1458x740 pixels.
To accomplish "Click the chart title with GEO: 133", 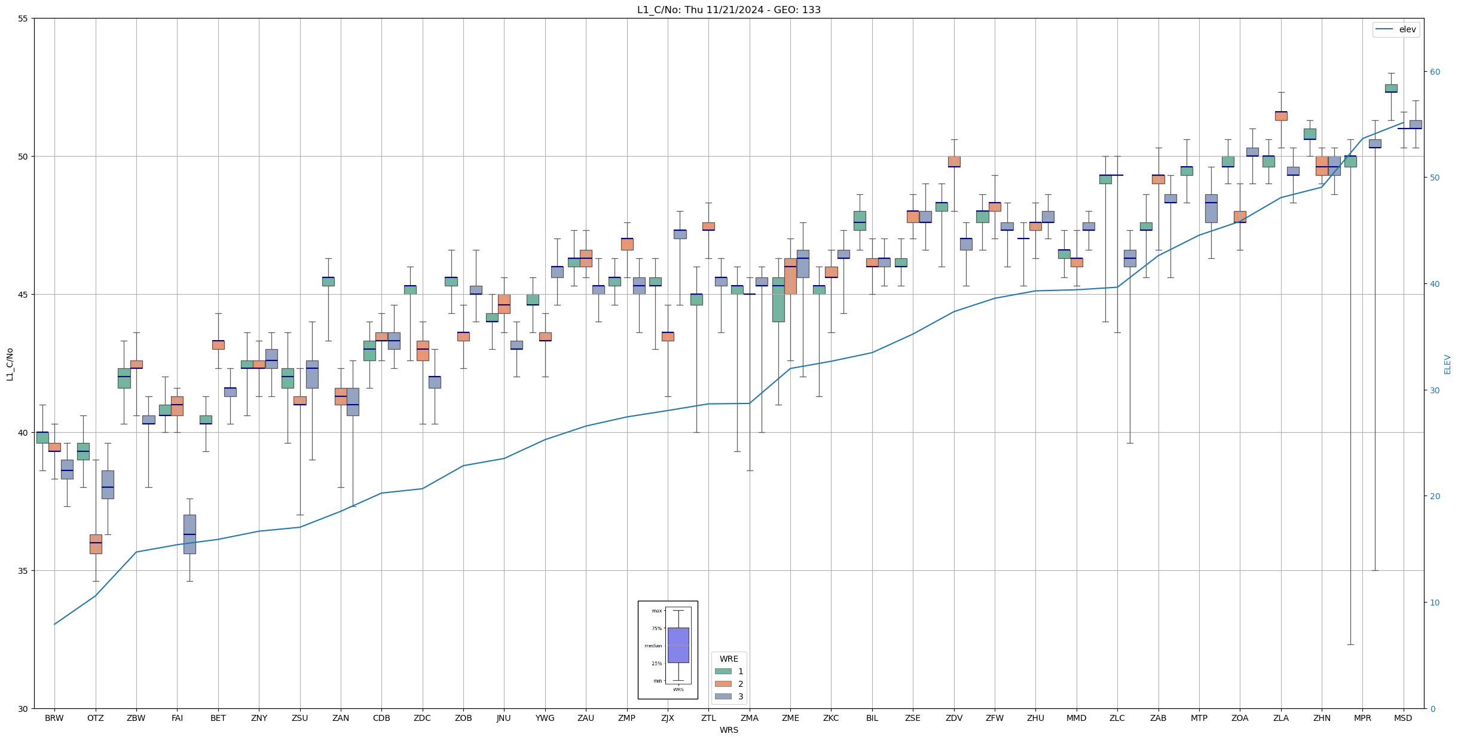I will pyautogui.click(x=729, y=10).
